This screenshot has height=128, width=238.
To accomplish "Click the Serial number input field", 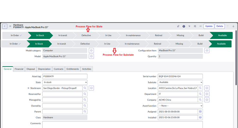I will click(180, 77).
